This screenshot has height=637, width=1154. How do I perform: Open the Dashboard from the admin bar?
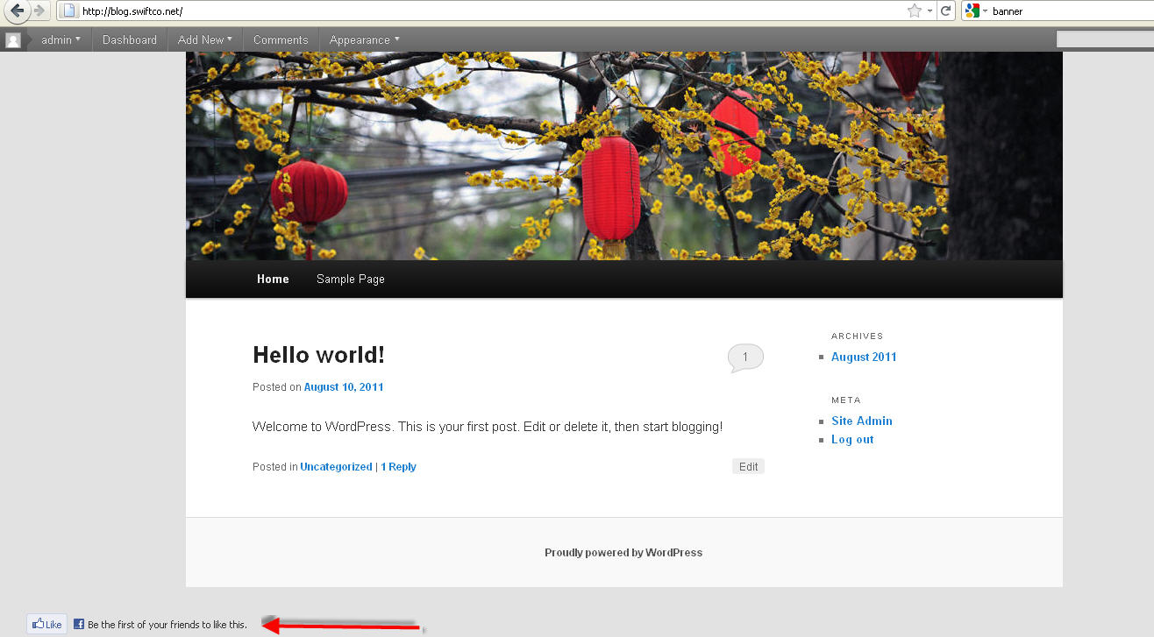(x=129, y=39)
